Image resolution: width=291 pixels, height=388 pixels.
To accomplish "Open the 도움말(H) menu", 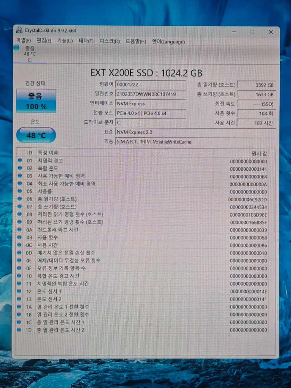I will pos(135,42).
